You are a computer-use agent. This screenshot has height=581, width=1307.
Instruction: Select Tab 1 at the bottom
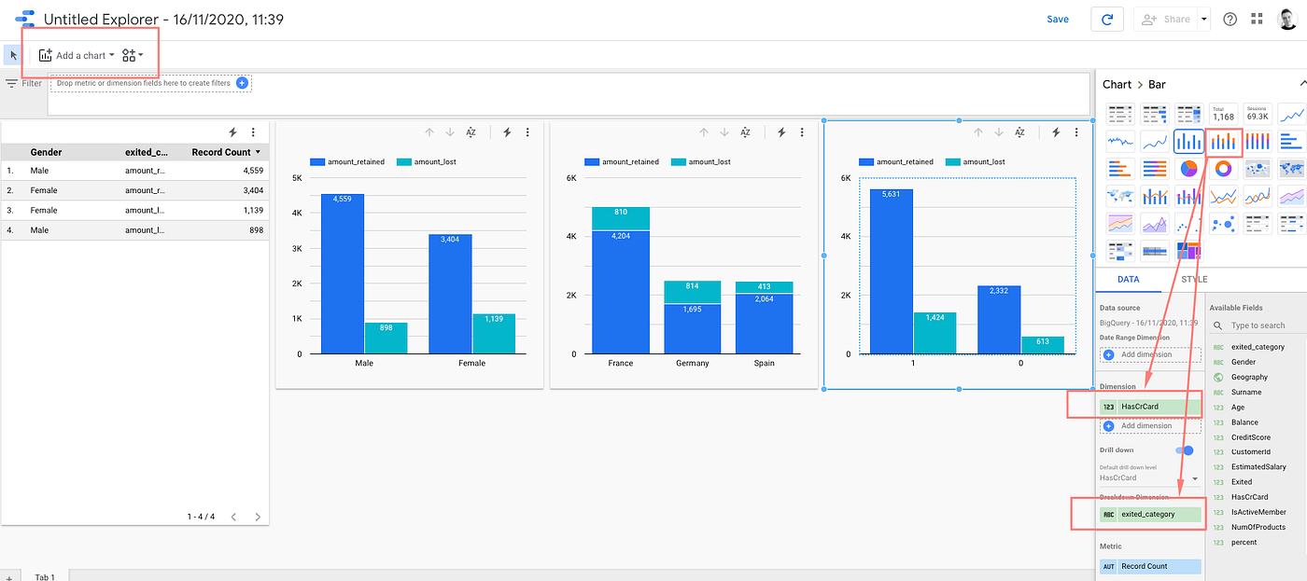pos(45,575)
